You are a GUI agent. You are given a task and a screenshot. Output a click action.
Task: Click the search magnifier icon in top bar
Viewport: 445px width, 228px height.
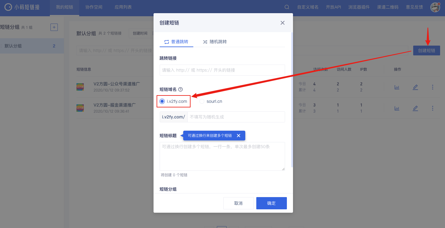click(287, 7)
